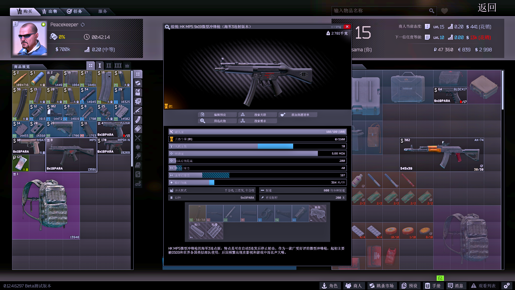Open 角色 in the bottom bar
The image size is (515, 290).
(330, 286)
